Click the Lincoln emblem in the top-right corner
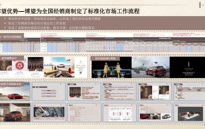The image size is (205, 129). 200,5
